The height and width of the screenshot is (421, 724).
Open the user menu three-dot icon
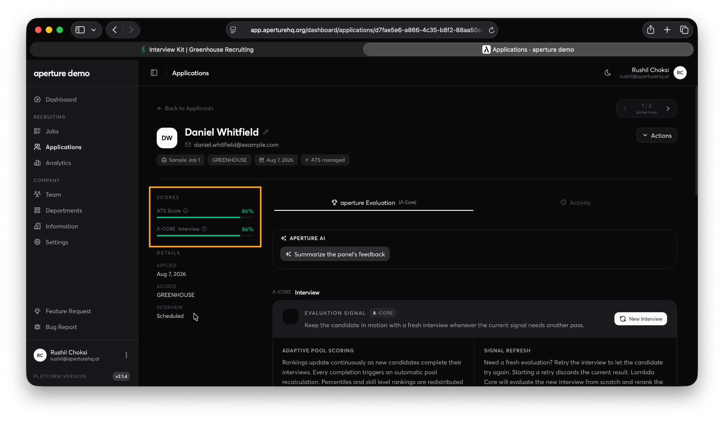tap(126, 355)
